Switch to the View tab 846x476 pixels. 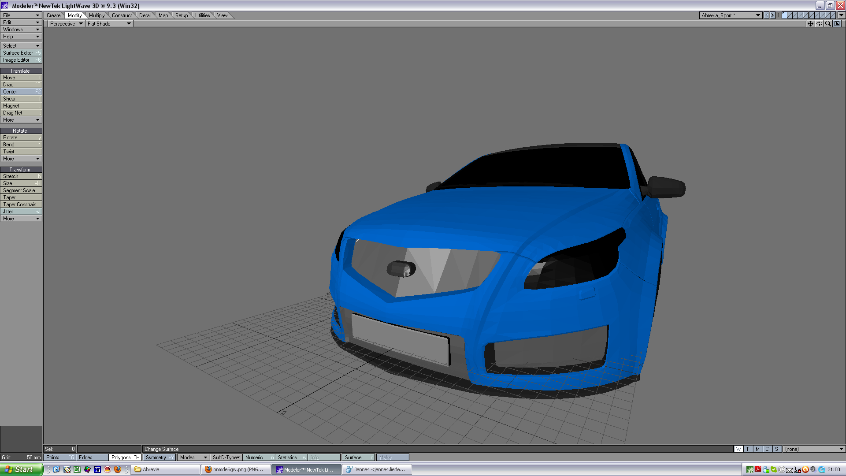(x=222, y=15)
